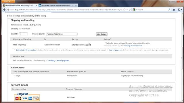This screenshot has height=103, width=184.
Task: Click the Shipping to: Worldwide text
Action: pos(20,29)
